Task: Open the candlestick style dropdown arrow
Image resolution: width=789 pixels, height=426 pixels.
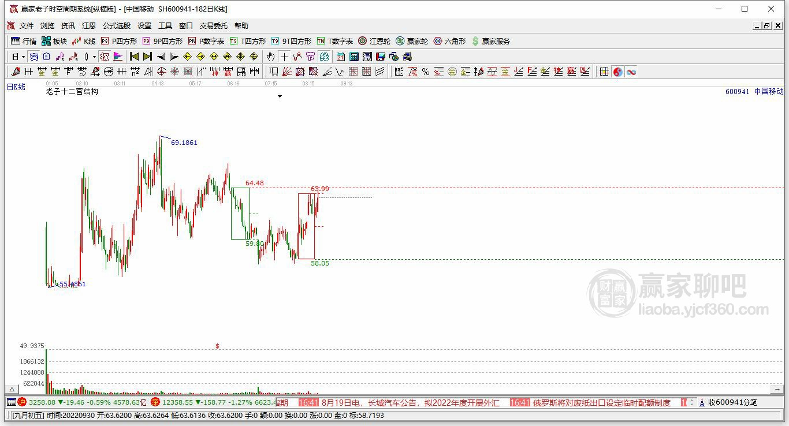Action: 94,57
